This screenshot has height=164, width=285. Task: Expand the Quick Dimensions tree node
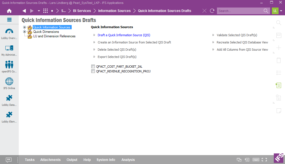pos(25,32)
